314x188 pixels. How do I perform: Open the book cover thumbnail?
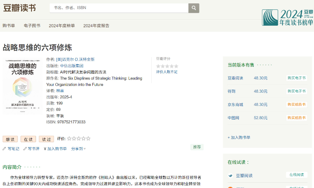pos(22,86)
